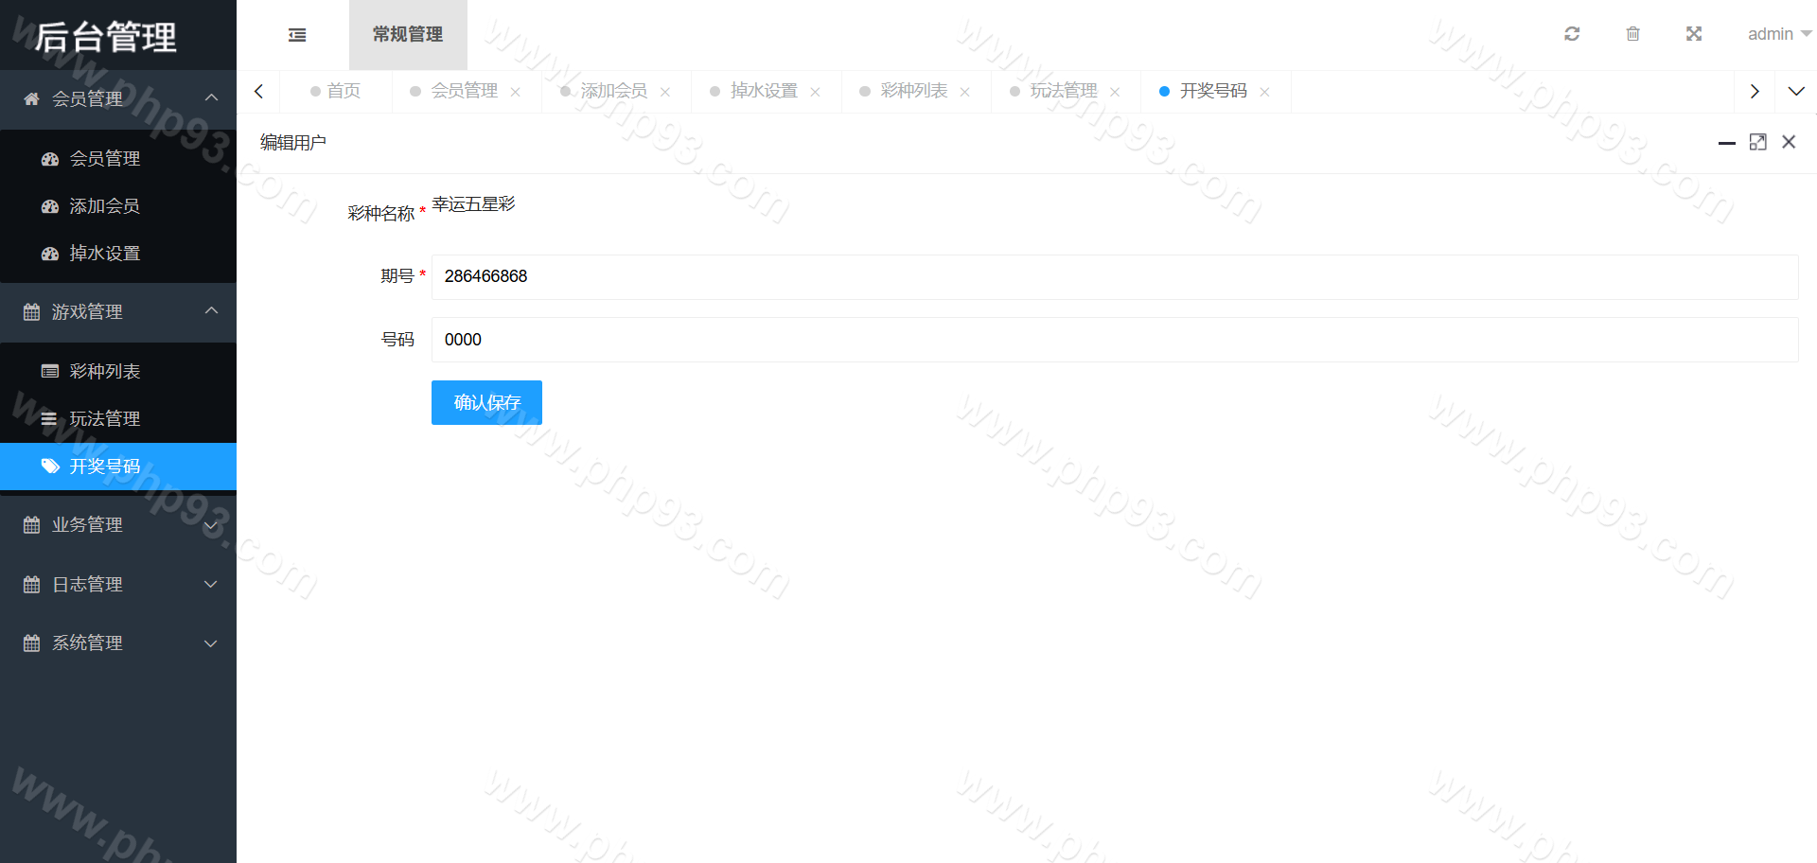Open the tab actions dropdown chevron
Image resolution: width=1817 pixels, height=863 pixels.
1795,92
